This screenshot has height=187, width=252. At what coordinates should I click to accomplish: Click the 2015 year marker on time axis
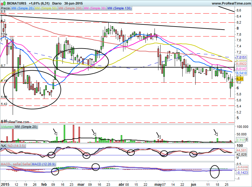point(5,184)
